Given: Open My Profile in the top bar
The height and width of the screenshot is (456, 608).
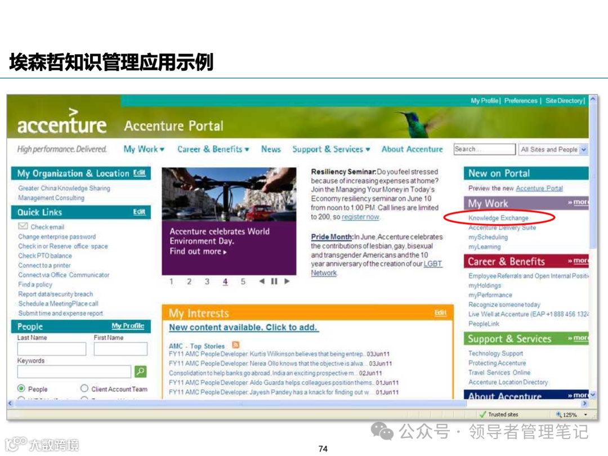Looking at the screenshot, I should [x=484, y=101].
